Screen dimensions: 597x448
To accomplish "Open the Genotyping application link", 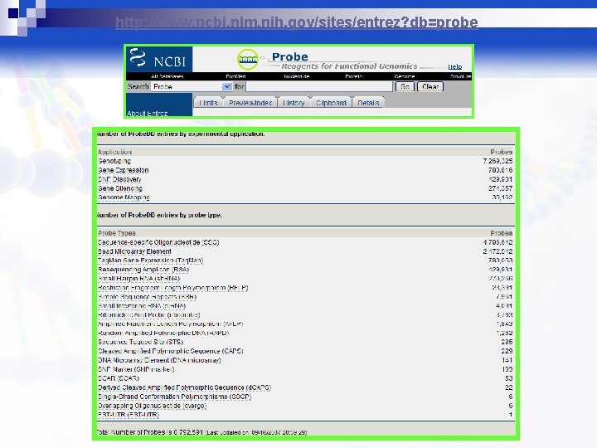I will click(x=114, y=161).
